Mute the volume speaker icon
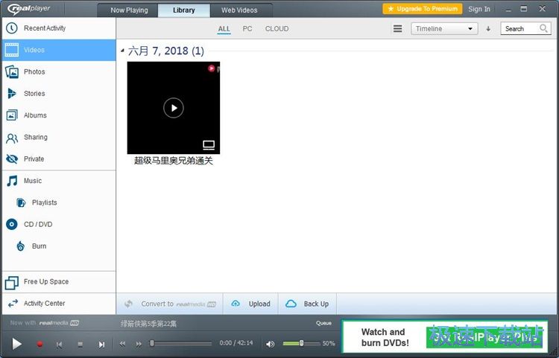559x358 pixels. [271, 344]
